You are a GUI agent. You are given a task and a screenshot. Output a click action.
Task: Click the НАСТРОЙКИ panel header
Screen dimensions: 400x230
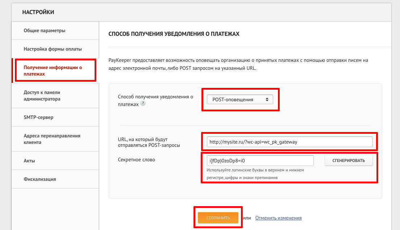pyautogui.click(x=38, y=12)
